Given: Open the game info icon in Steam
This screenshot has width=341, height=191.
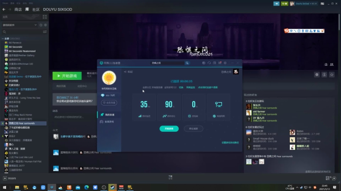Looking at the screenshot, I should pos(324,75).
